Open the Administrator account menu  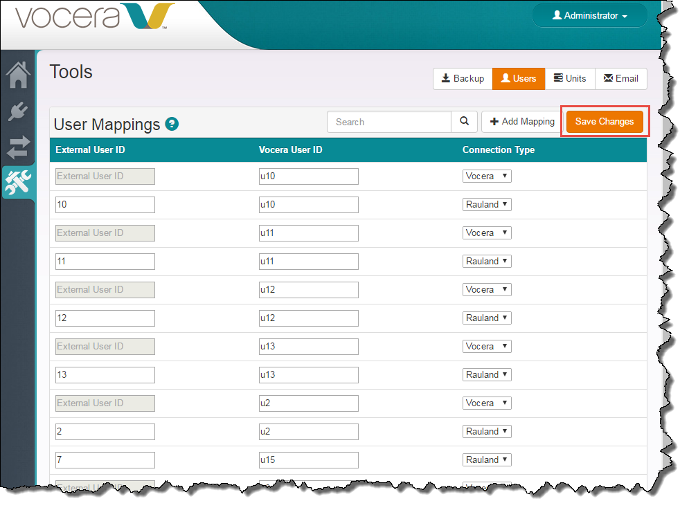pyautogui.click(x=590, y=15)
